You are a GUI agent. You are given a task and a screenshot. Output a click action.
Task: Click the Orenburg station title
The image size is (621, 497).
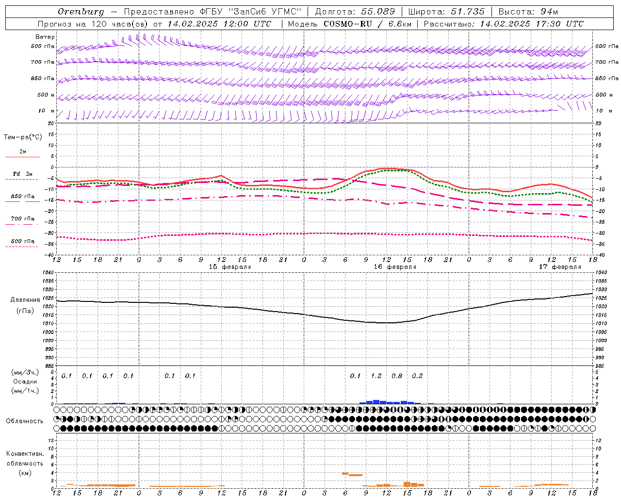click(81, 12)
